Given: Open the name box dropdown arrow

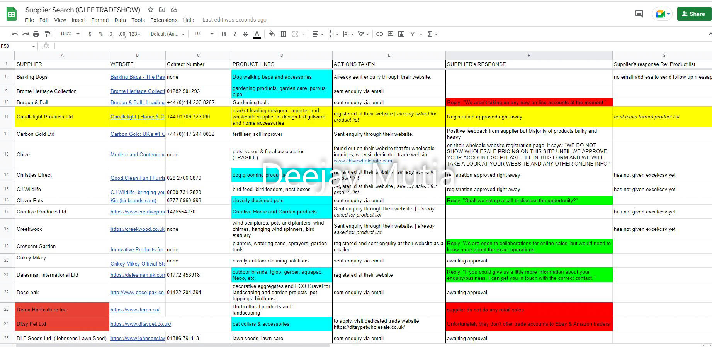Looking at the screenshot, I should pyautogui.click(x=34, y=46).
